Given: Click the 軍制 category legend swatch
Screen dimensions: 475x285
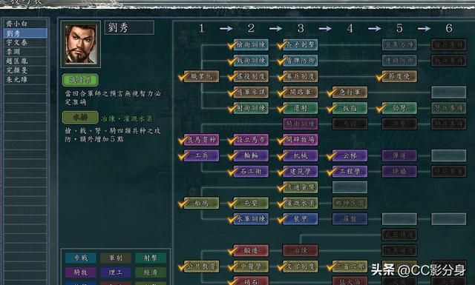Looking at the screenshot, I should (116, 258).
